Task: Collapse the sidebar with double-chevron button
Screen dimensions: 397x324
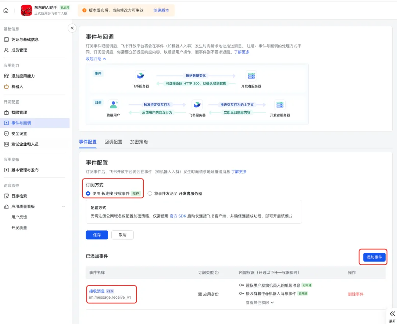Action: [x=72, y=28]
